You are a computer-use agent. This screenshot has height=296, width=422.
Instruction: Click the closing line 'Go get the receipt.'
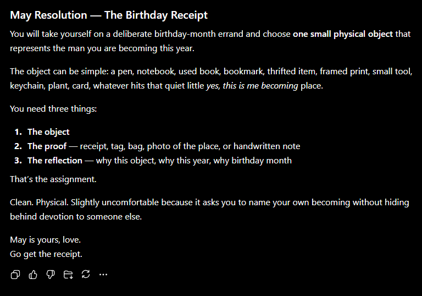(46, 254)
